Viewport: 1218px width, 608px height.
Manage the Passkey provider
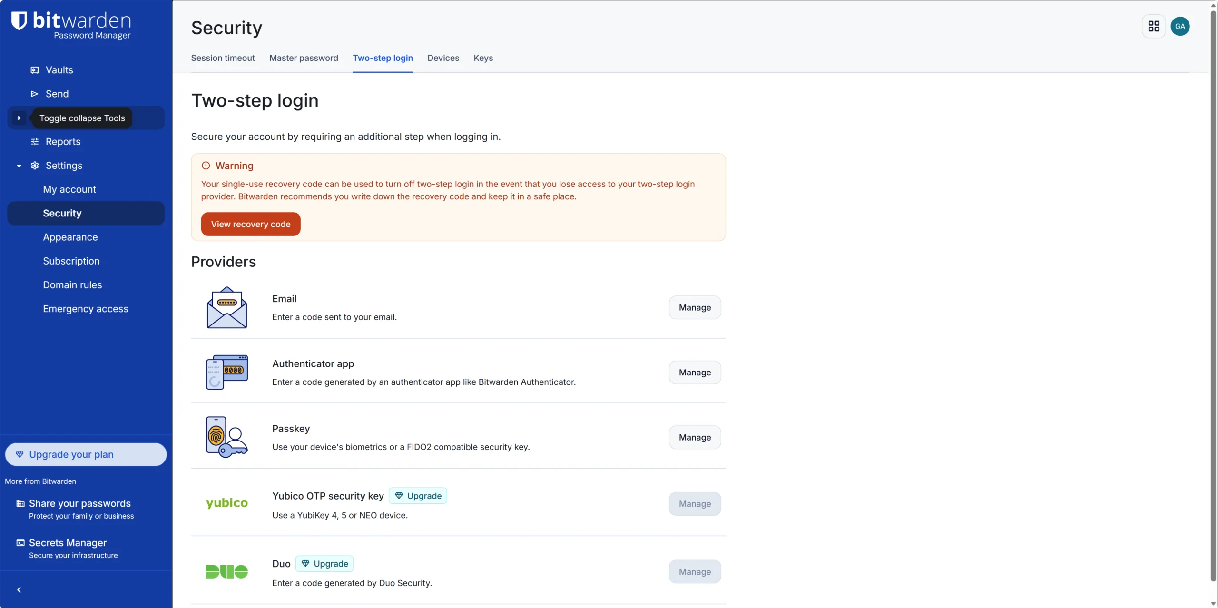(x=695, y=437)
